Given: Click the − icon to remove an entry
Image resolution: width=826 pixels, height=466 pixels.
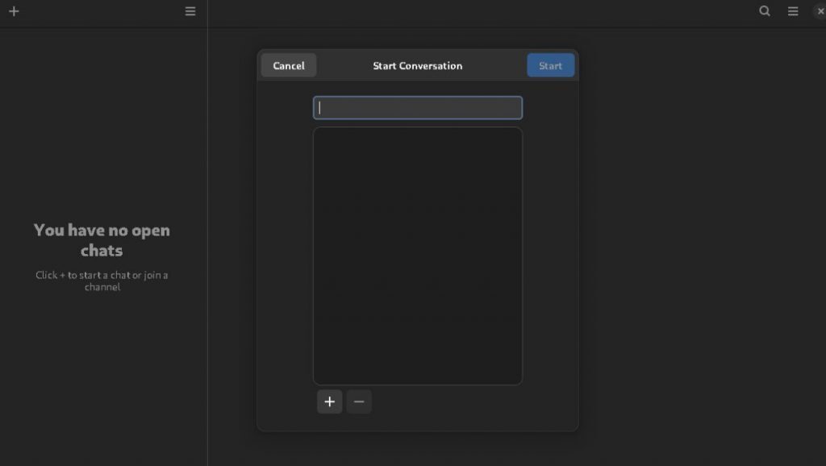Looking at the screenshot, I should [x=358, y=402].
